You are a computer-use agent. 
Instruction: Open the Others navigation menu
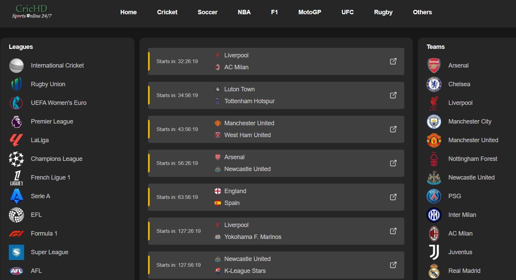[422, 12]
